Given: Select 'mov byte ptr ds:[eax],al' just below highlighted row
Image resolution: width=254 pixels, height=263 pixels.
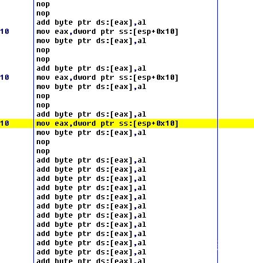Looking at the screenshot, I should click(x=91, y=133).
